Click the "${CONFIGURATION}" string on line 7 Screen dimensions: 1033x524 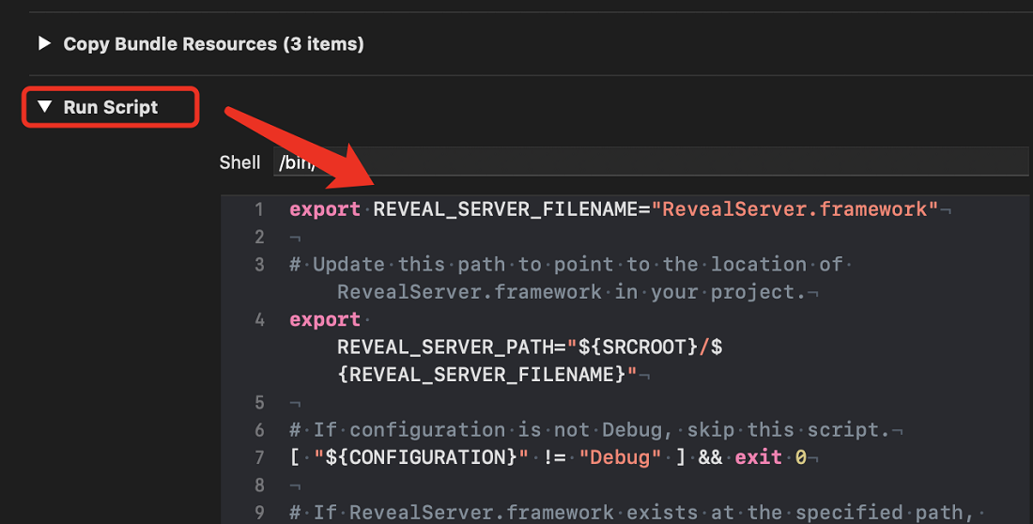(x=421, y=457)
